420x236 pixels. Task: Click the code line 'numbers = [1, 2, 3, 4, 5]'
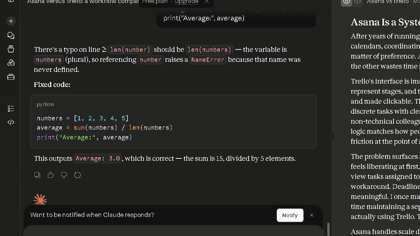[x=83, y=118]
